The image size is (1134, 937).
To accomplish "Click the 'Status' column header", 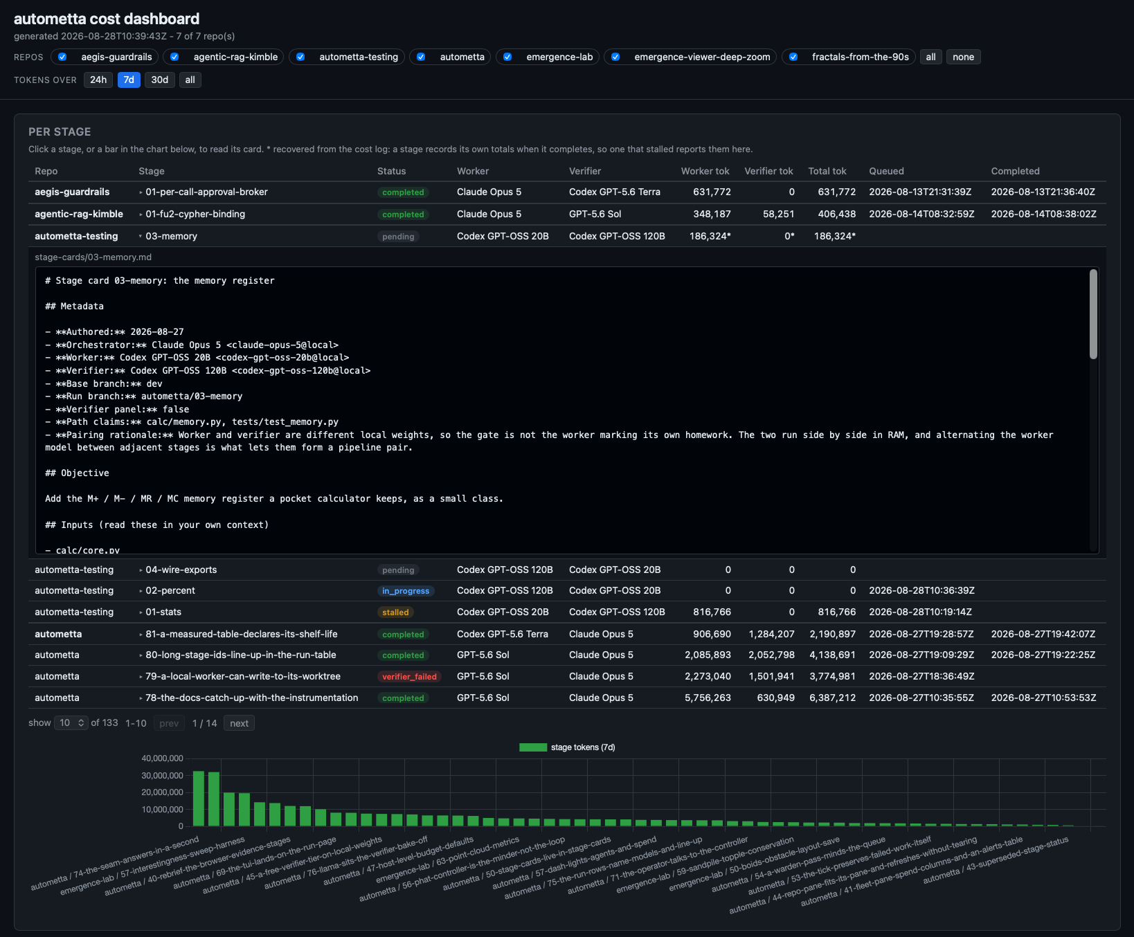I will 392,171.
